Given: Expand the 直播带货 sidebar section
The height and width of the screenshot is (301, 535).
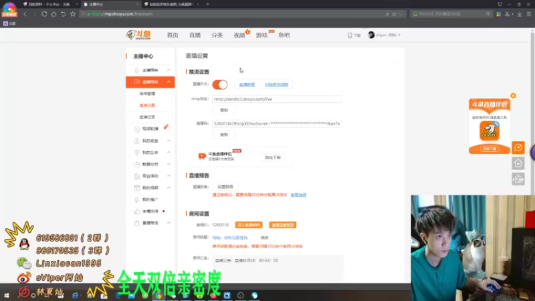Looking at the screenshot, I should point(169,223).
